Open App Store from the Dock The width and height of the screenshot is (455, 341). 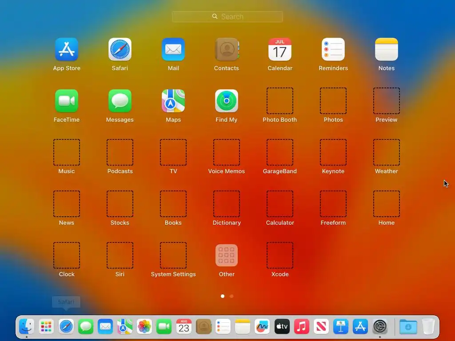(x=360, y=326)
